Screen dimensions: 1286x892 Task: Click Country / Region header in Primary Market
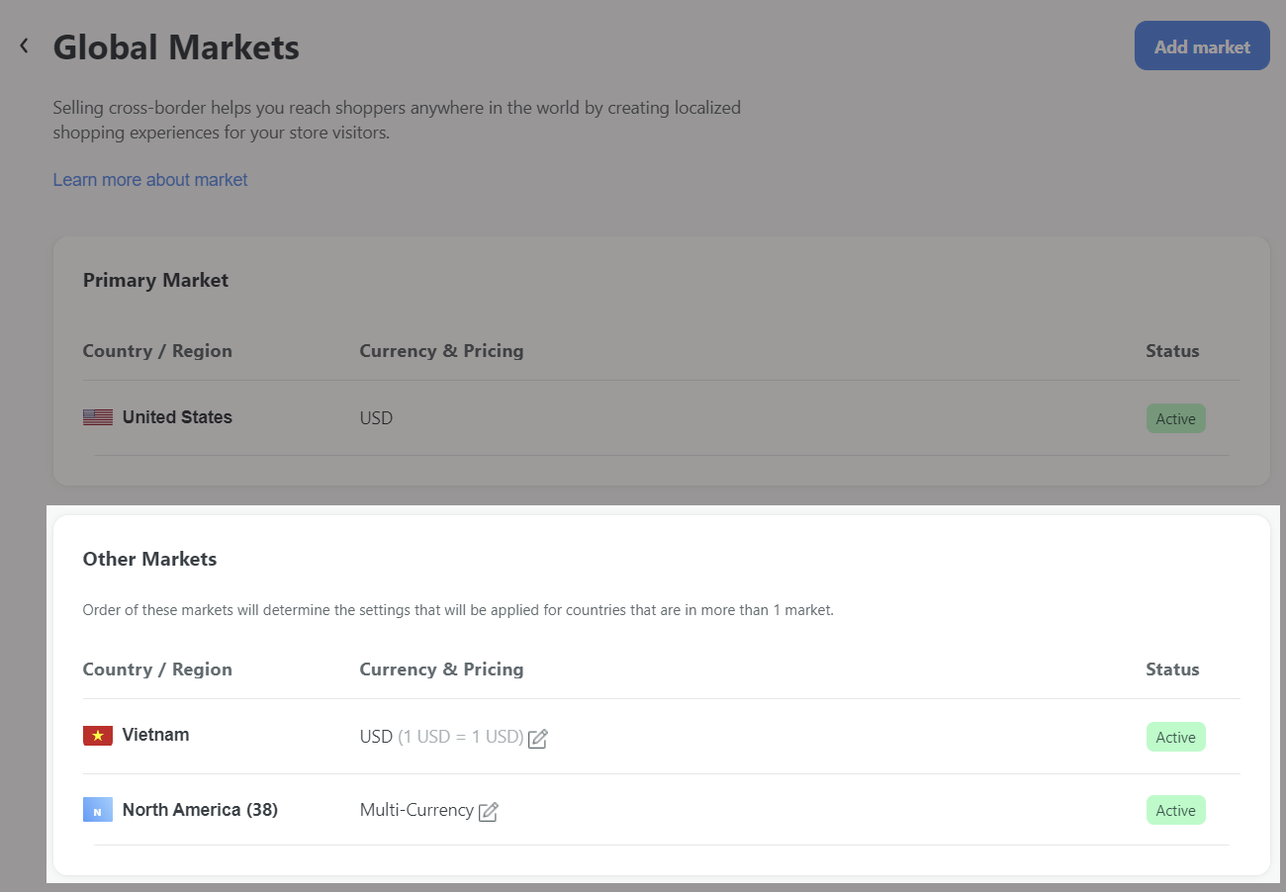(x=157, y=351)
